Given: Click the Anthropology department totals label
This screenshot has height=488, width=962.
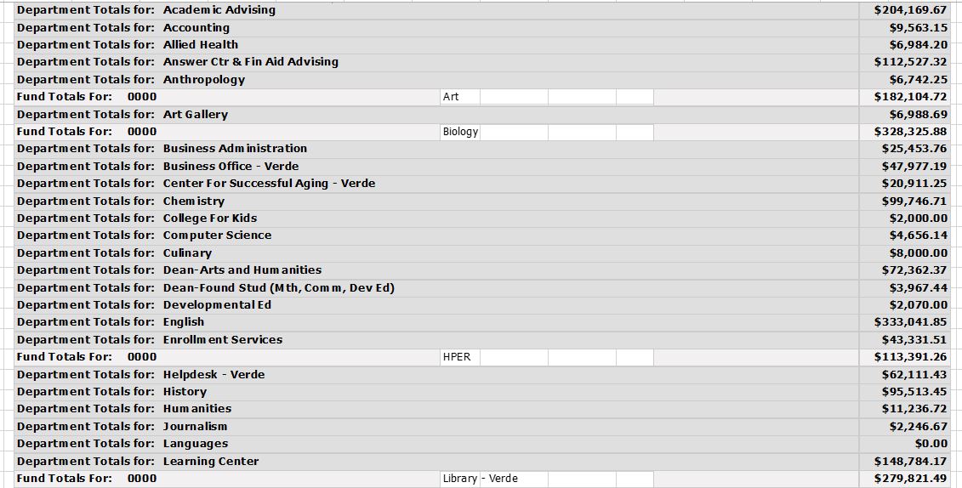Looking at the screenshot, I should click(131, 80).
